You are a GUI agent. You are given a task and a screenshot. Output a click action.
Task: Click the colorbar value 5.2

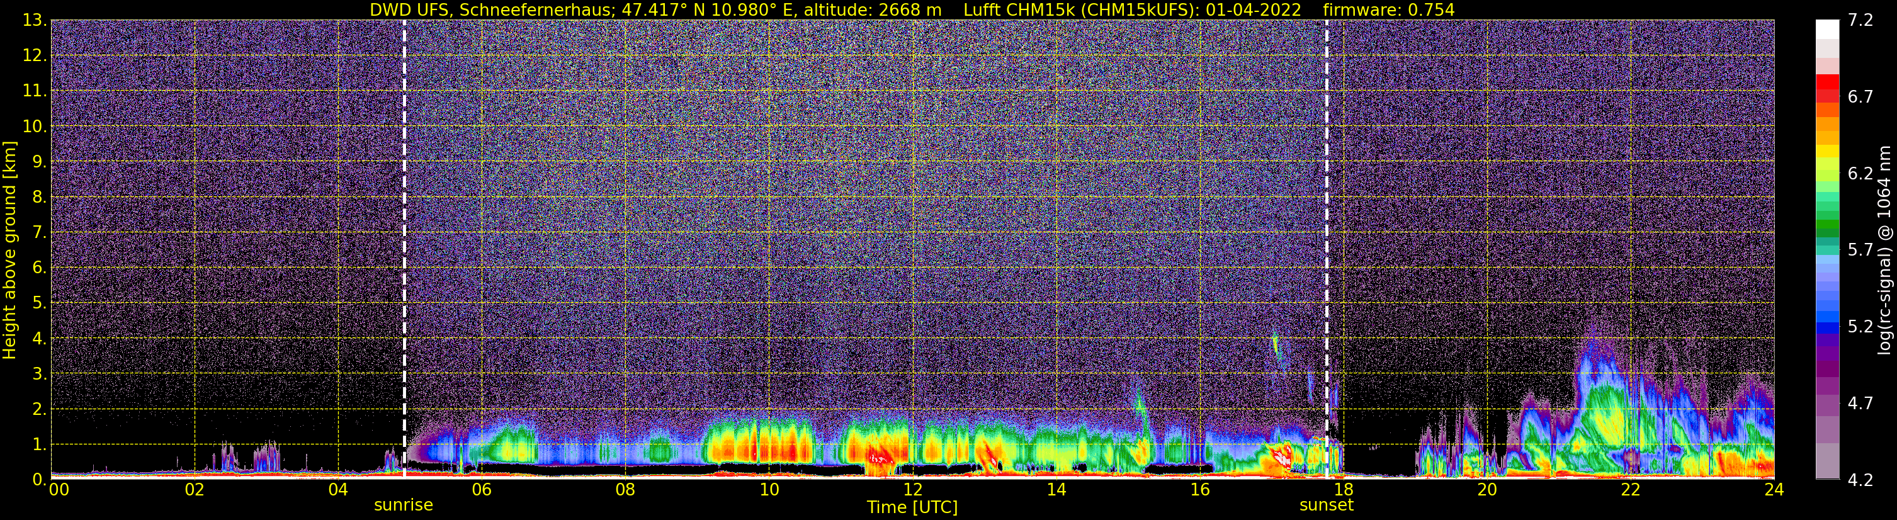(1860, 327)
